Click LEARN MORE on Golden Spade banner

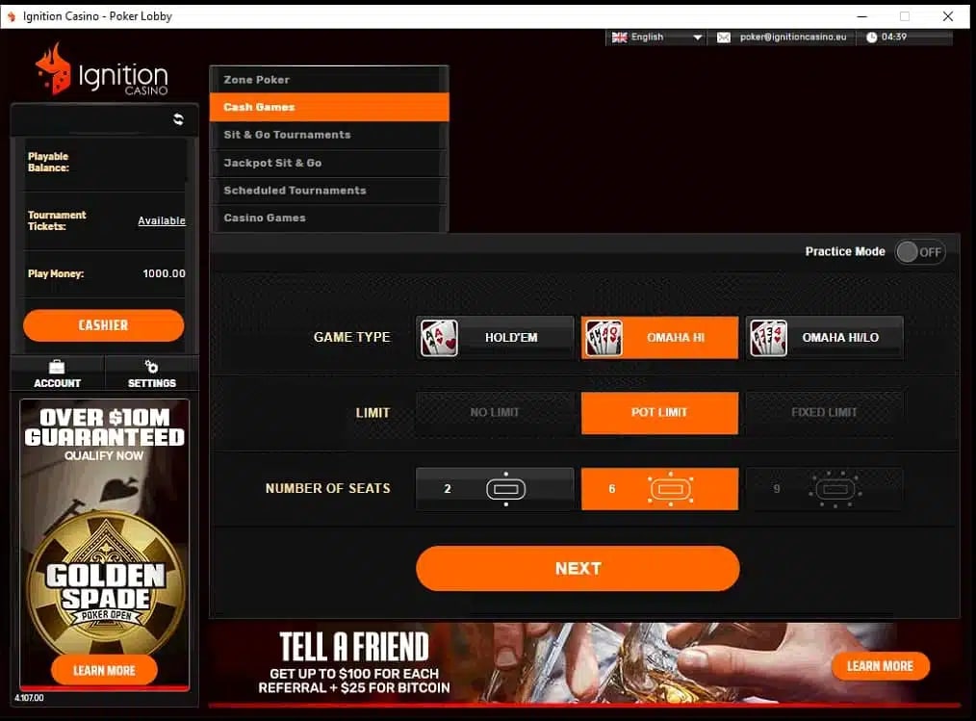click(104, 670)
